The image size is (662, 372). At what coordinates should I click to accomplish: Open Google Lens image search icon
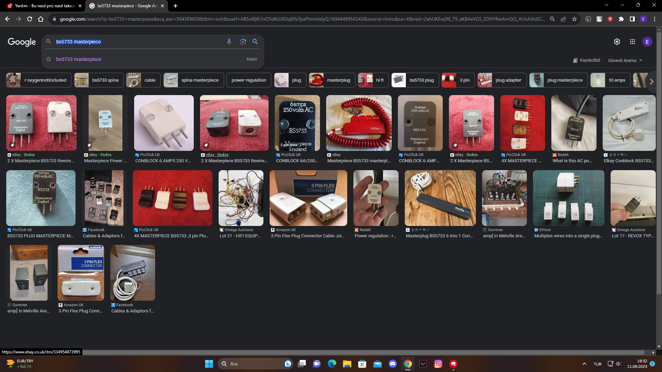243,42
